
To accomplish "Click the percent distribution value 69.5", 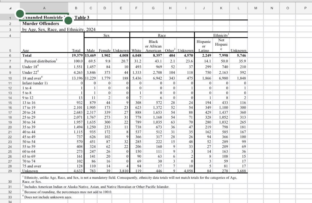I will [92, 61].
